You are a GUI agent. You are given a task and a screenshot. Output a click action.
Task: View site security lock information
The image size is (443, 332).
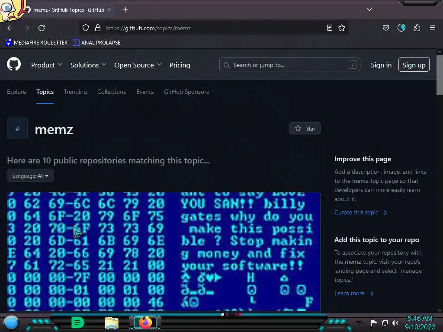[x=98, y=28]
